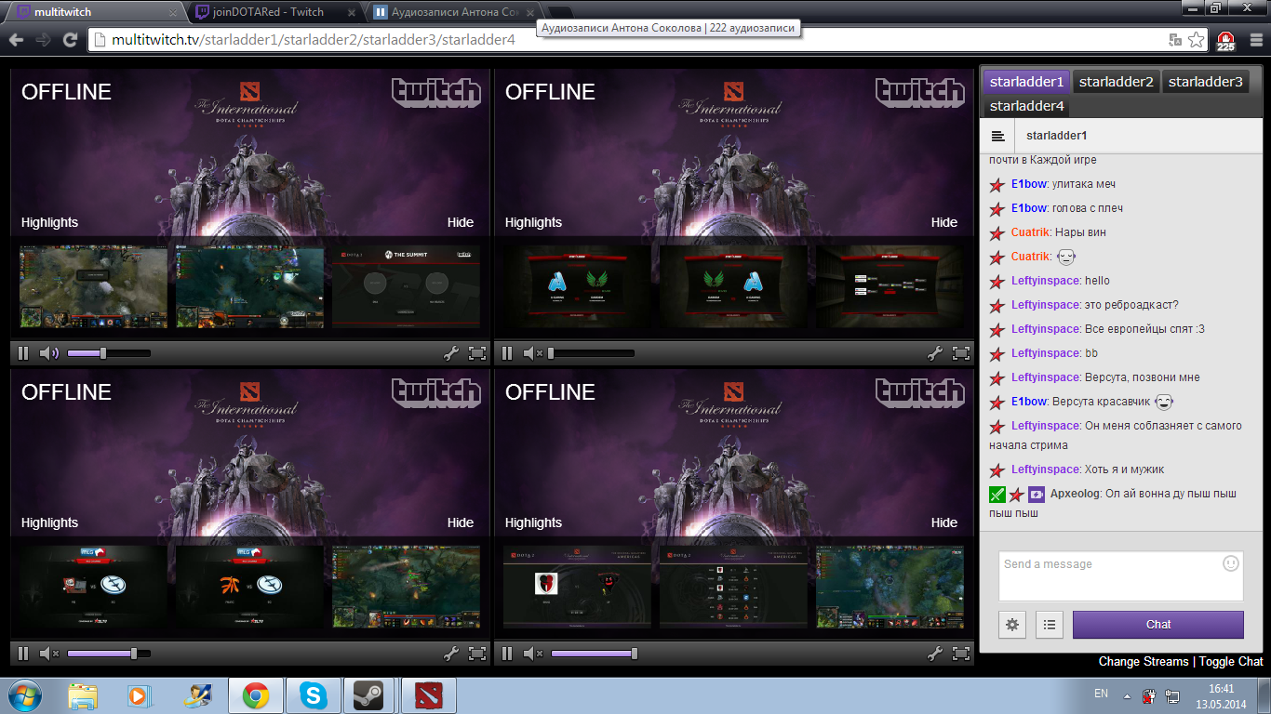
Task: Click EN language indicator in tray
Action: click(x=1101, y=694)
